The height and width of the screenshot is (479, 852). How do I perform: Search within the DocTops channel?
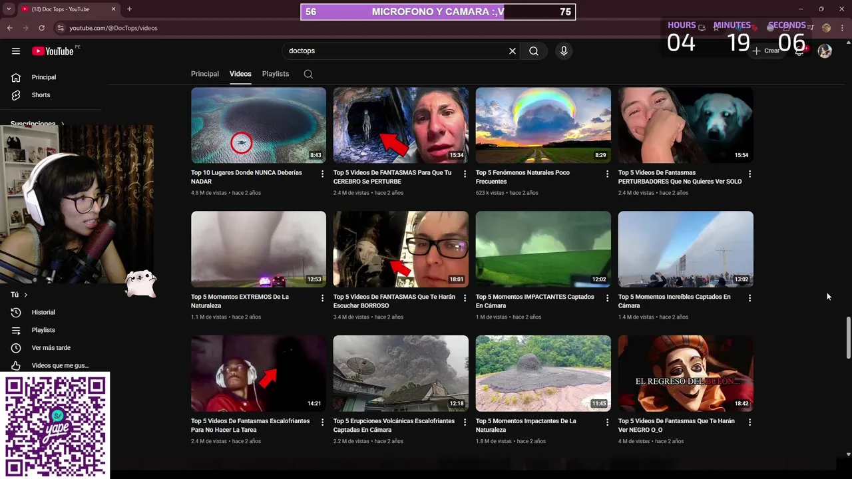tap(308, 74)
